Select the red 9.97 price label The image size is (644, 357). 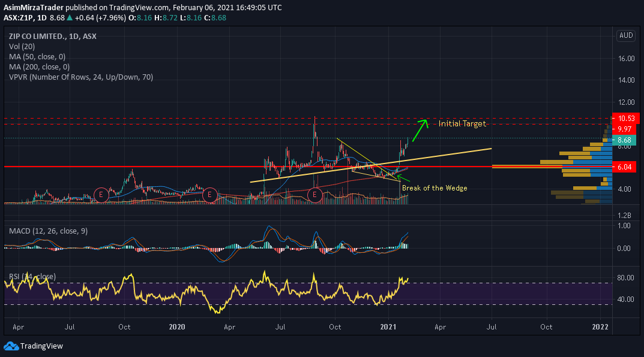(624, 129)
